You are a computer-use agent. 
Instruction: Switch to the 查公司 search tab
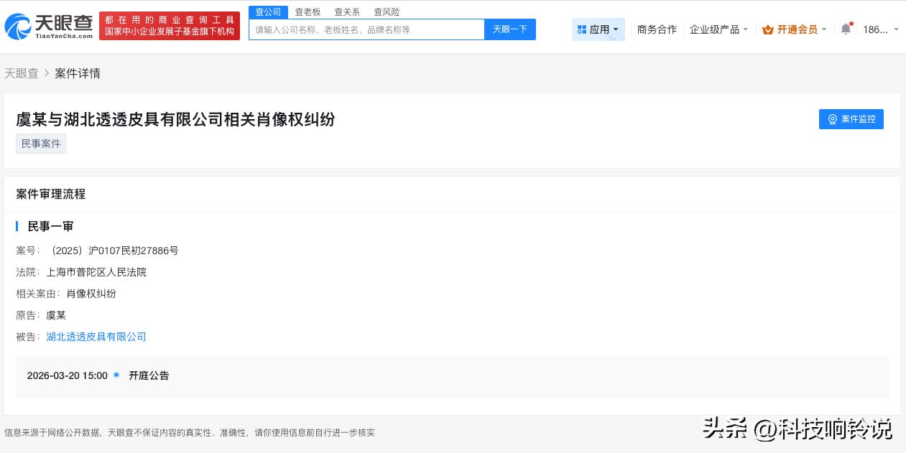click(x=268, y=11)
